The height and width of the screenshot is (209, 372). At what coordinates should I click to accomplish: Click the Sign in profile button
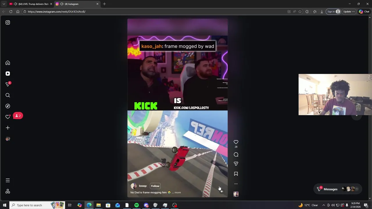pos(333,12)
